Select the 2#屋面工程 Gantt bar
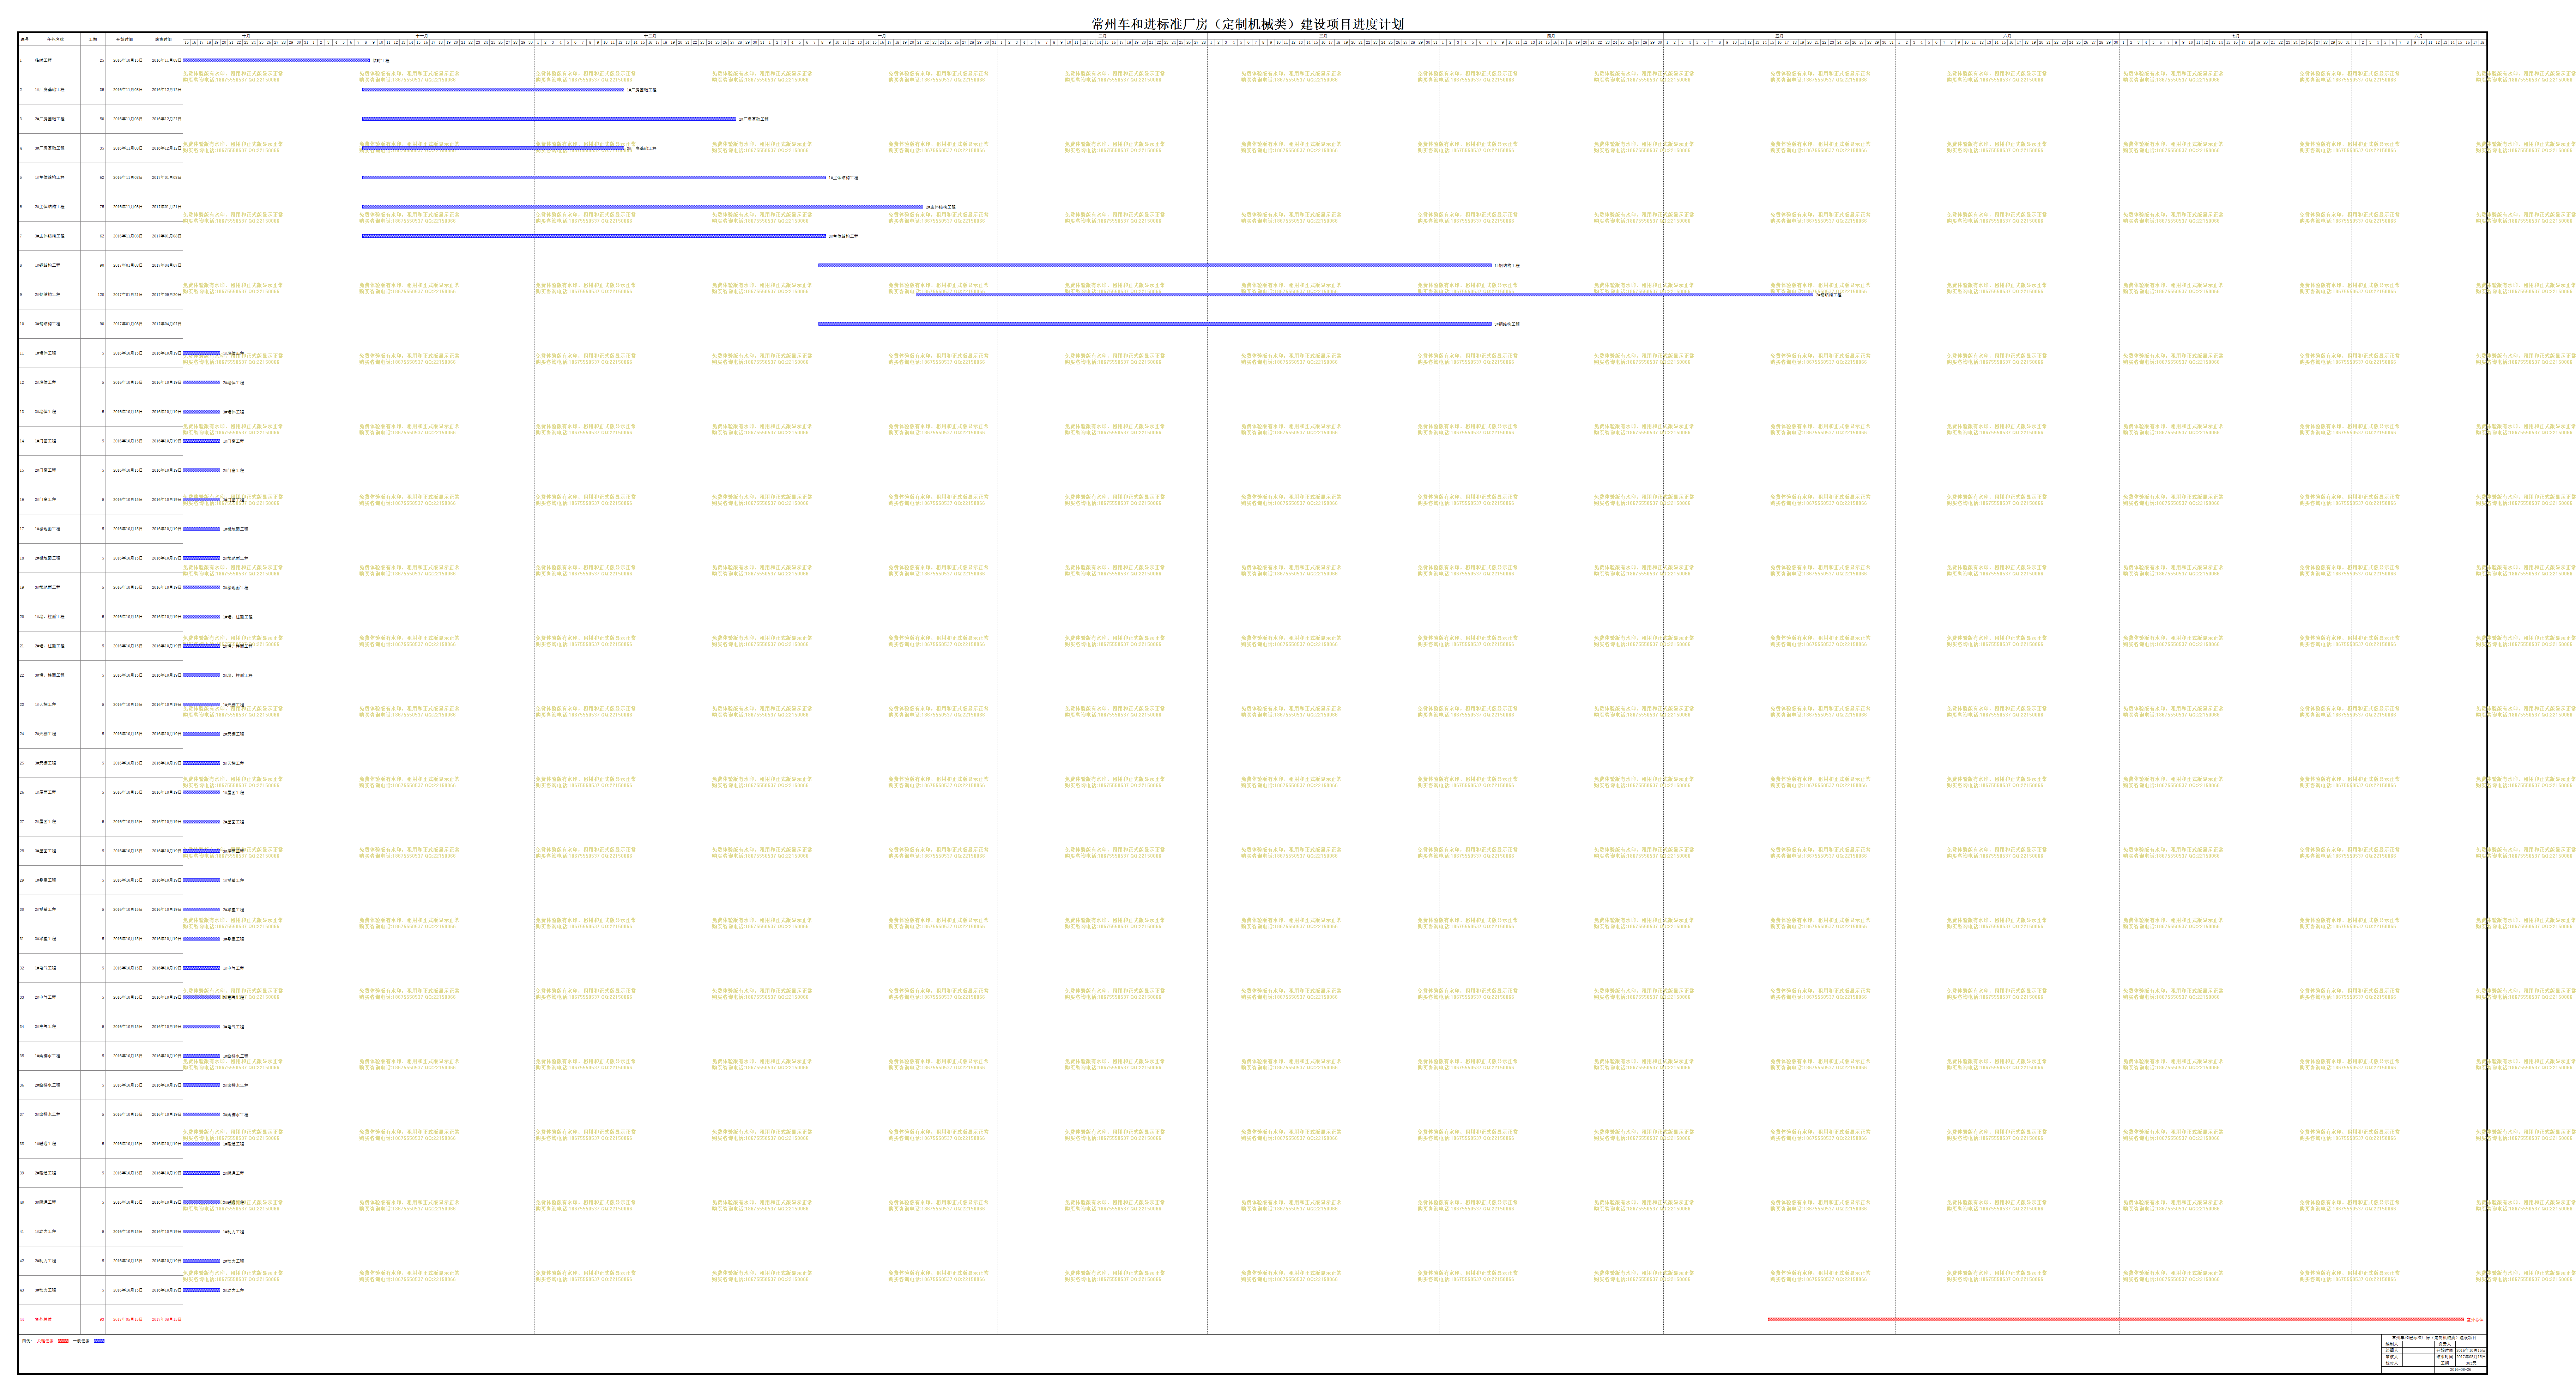 201,822
